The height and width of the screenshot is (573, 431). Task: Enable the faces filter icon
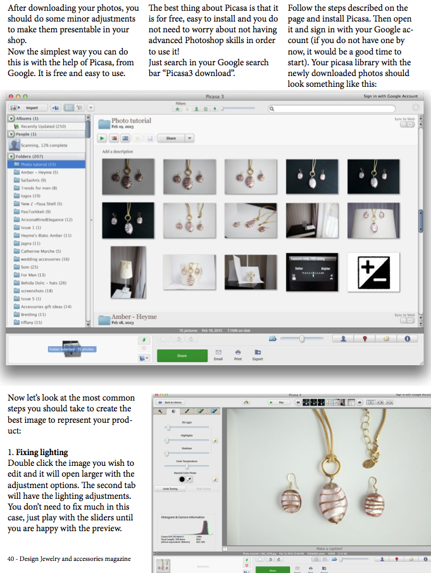tap(196, 109)
